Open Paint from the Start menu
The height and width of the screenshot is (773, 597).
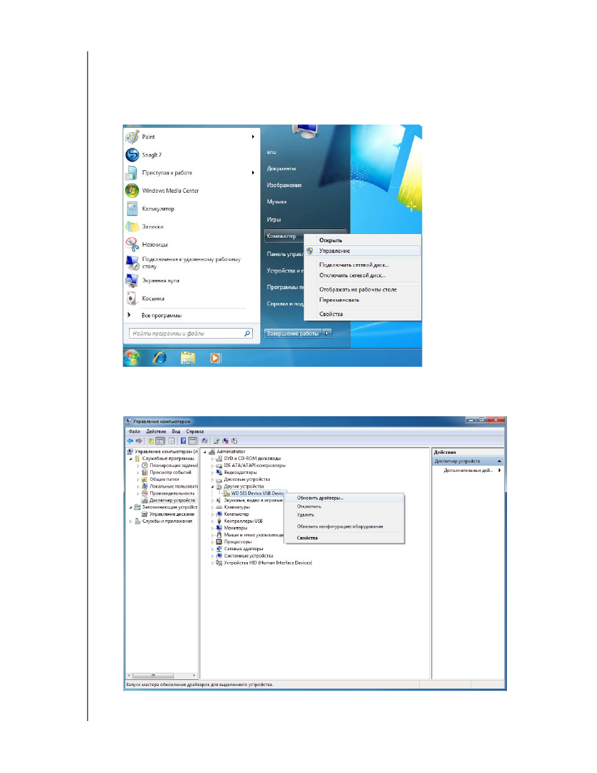148,136
